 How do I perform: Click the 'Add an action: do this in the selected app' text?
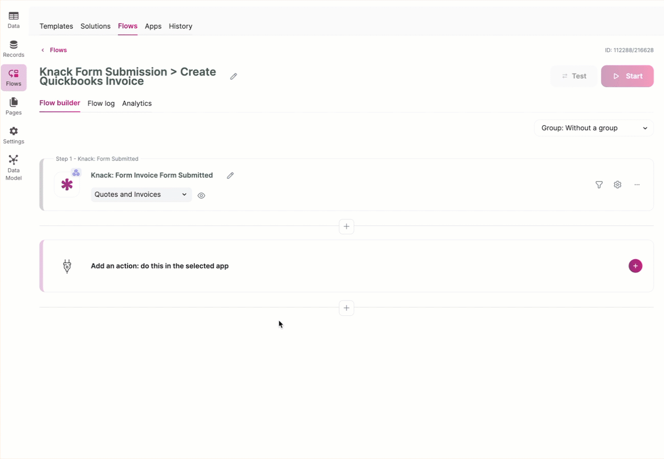point(160,266)
